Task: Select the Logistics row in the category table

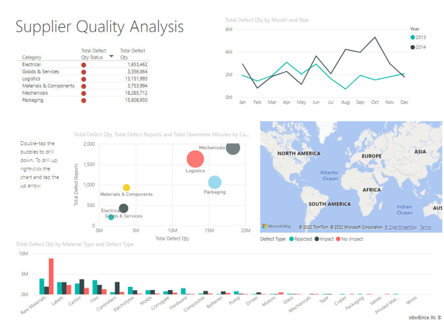Action: point(31,78)
